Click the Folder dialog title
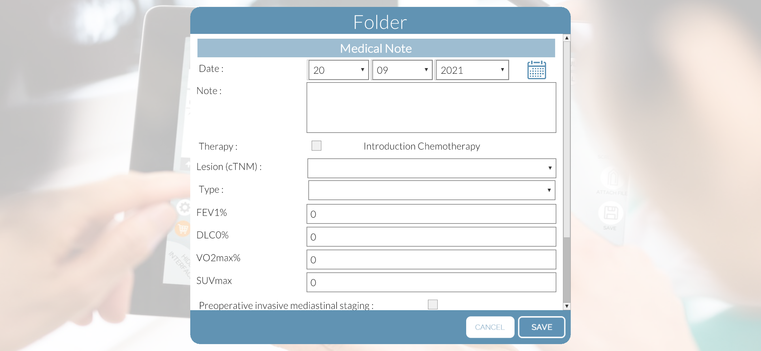The height and width of the screenshot is (351, 761). click(x=380, y=22)
